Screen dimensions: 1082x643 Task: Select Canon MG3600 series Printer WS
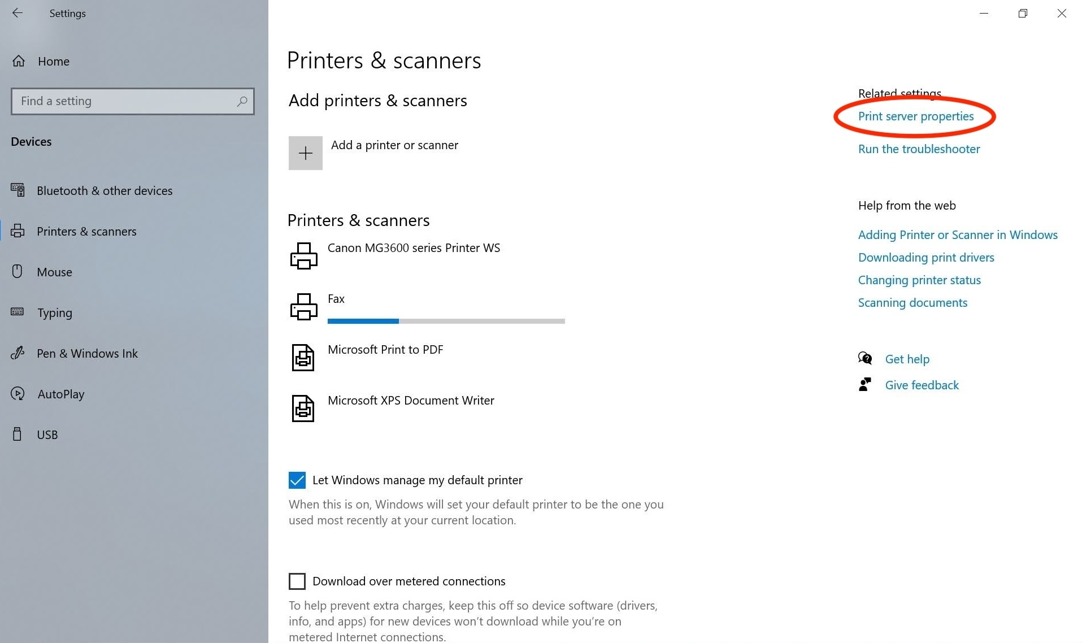point(414,248)
